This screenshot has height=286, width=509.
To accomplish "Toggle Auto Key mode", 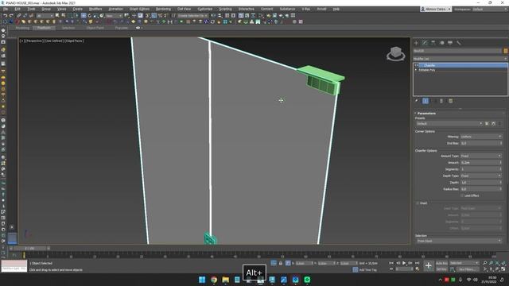I will point(441,263).
